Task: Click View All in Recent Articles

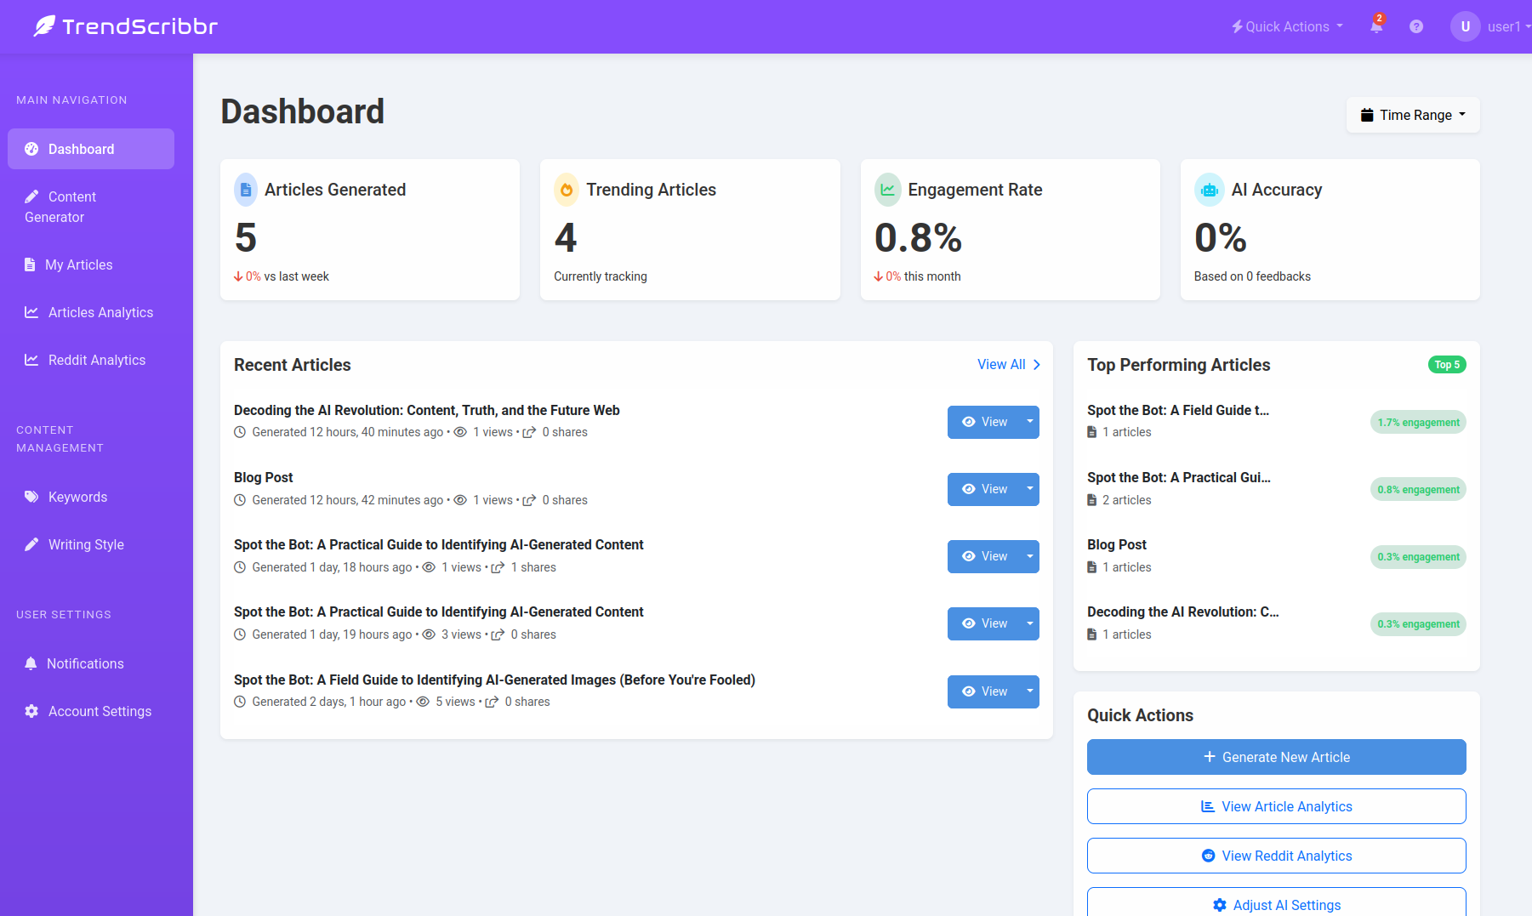Action: click(1008, 364)
